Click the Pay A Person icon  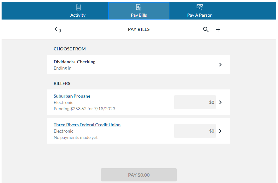[x=200, y=7]
